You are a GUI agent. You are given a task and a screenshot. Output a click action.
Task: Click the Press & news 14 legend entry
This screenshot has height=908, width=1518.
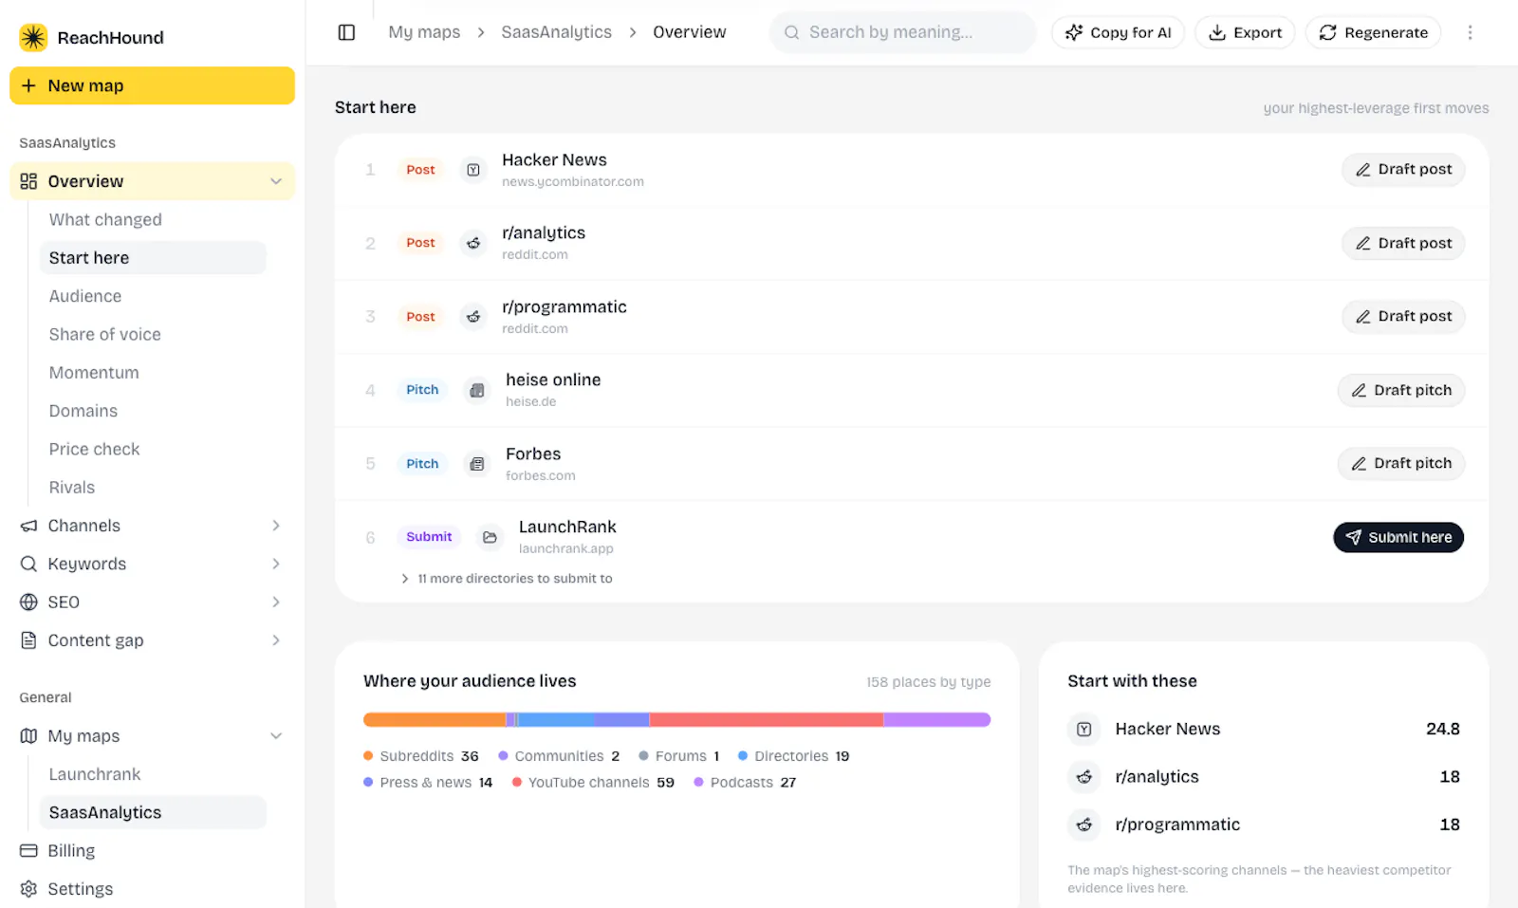[x=428, y=783]
